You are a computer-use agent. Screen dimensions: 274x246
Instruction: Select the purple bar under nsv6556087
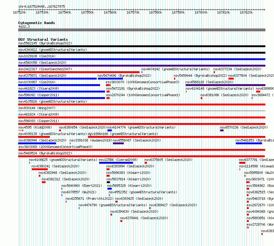click(118, 143)
